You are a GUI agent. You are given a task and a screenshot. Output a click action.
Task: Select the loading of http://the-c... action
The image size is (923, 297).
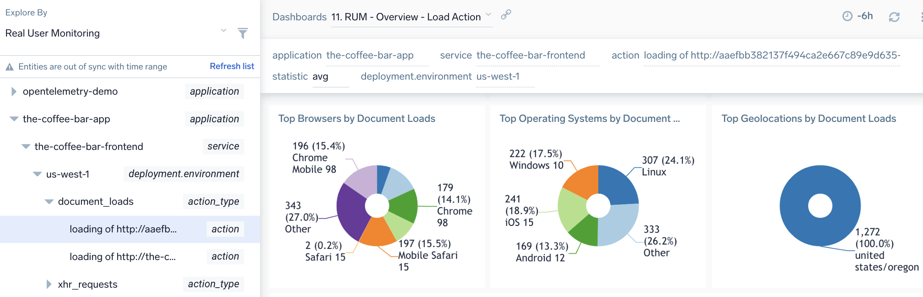pos(122,257)
